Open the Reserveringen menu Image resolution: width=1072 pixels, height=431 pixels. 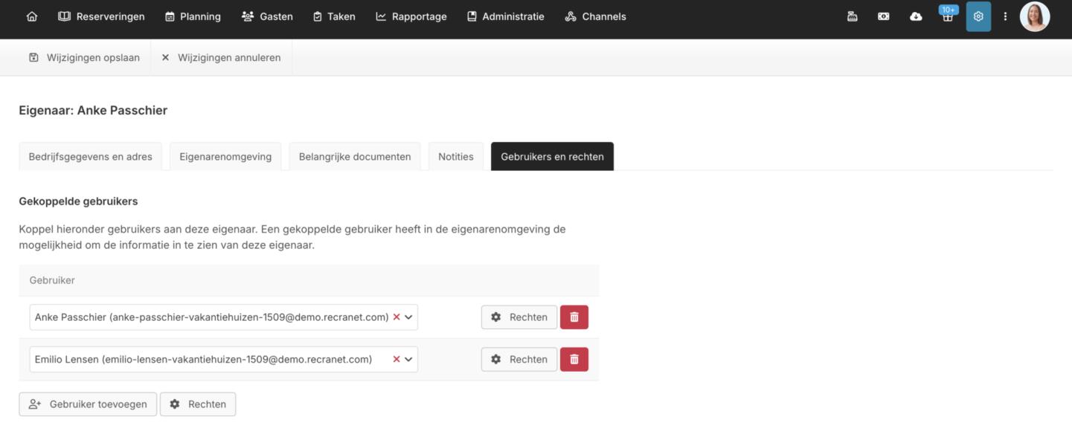tap(102, 16)
